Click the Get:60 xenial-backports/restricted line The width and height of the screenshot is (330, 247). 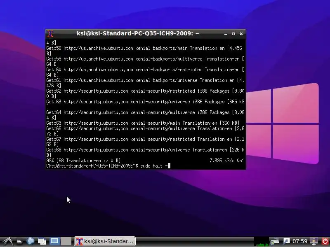coord(145,72)
